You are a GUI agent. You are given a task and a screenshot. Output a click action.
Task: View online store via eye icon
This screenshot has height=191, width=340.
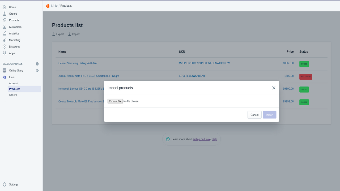coord(37,71)
